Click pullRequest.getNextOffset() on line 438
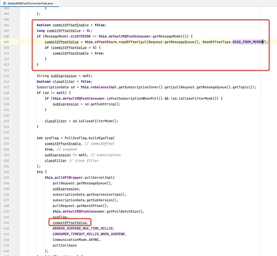The height and width of the screenshot is (256, 277). [80, 206]
